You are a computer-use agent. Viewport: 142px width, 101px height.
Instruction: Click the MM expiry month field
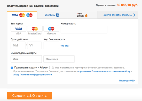click(x=18, y=45)
